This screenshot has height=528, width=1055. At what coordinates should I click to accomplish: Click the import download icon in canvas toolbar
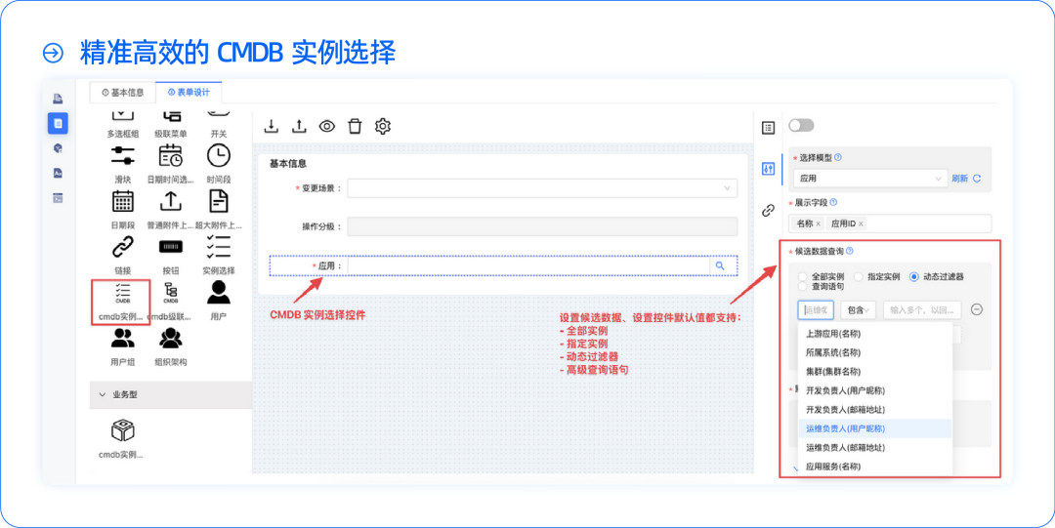(271, 126)
